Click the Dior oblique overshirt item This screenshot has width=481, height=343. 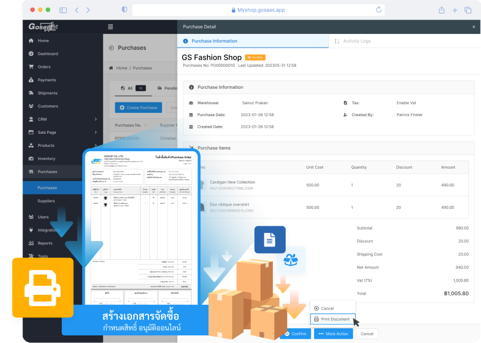click(229, 204)
